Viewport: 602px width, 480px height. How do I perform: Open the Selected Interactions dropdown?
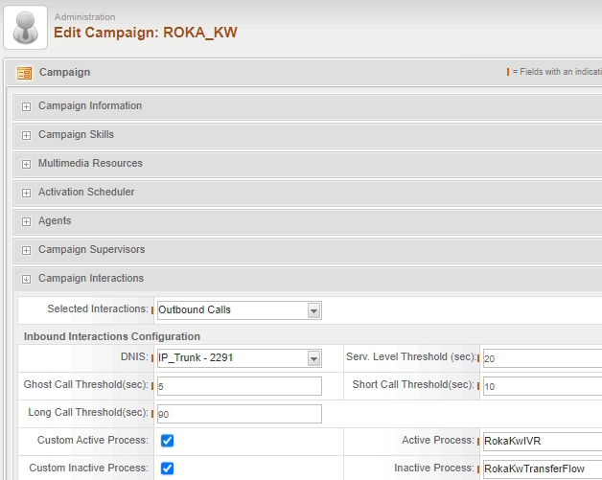point(313,309)
